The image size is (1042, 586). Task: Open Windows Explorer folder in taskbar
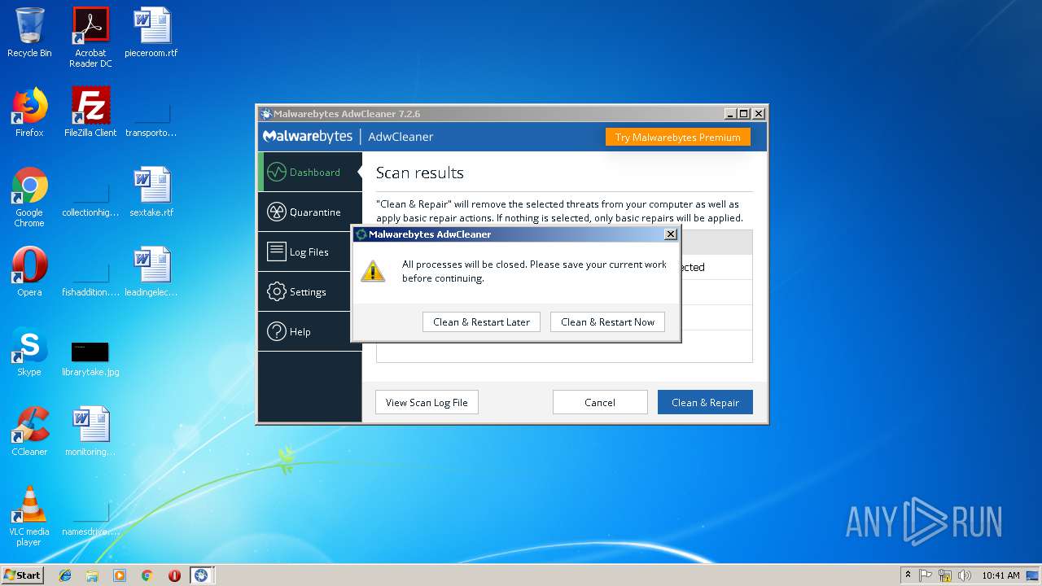pos(92,575)
